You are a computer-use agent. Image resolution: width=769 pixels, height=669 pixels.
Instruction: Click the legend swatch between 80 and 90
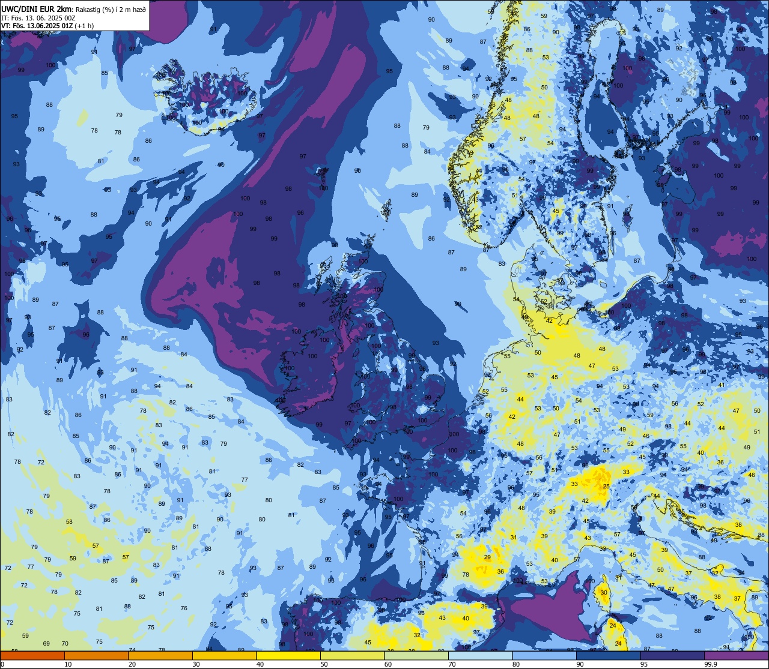pos(544,655)
